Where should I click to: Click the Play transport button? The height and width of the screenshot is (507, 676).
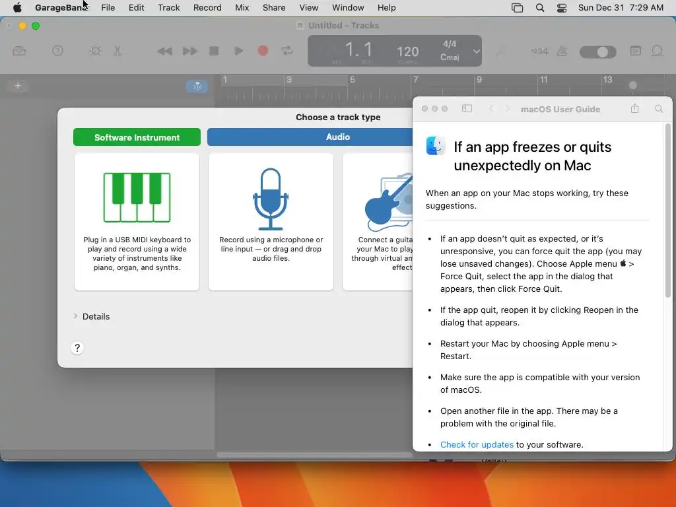238,51
